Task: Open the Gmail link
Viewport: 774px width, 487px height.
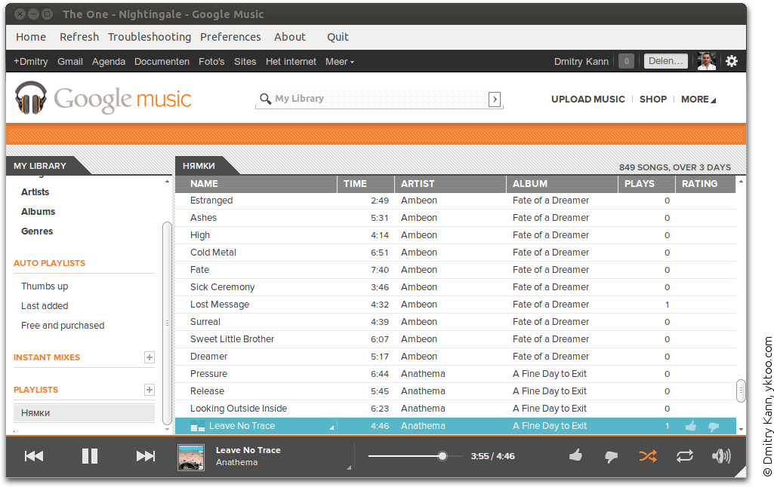Action: [x=70, y=62]
